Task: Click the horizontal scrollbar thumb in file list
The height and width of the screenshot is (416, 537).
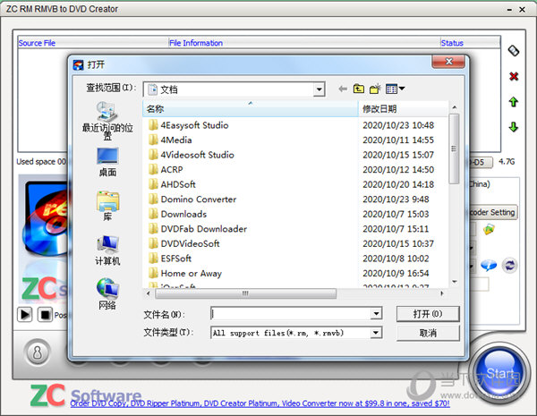Action: coord(245,293)
